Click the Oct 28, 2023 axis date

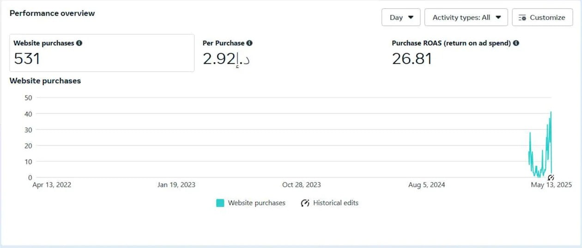pyautogui.click(x=301, y=185)
